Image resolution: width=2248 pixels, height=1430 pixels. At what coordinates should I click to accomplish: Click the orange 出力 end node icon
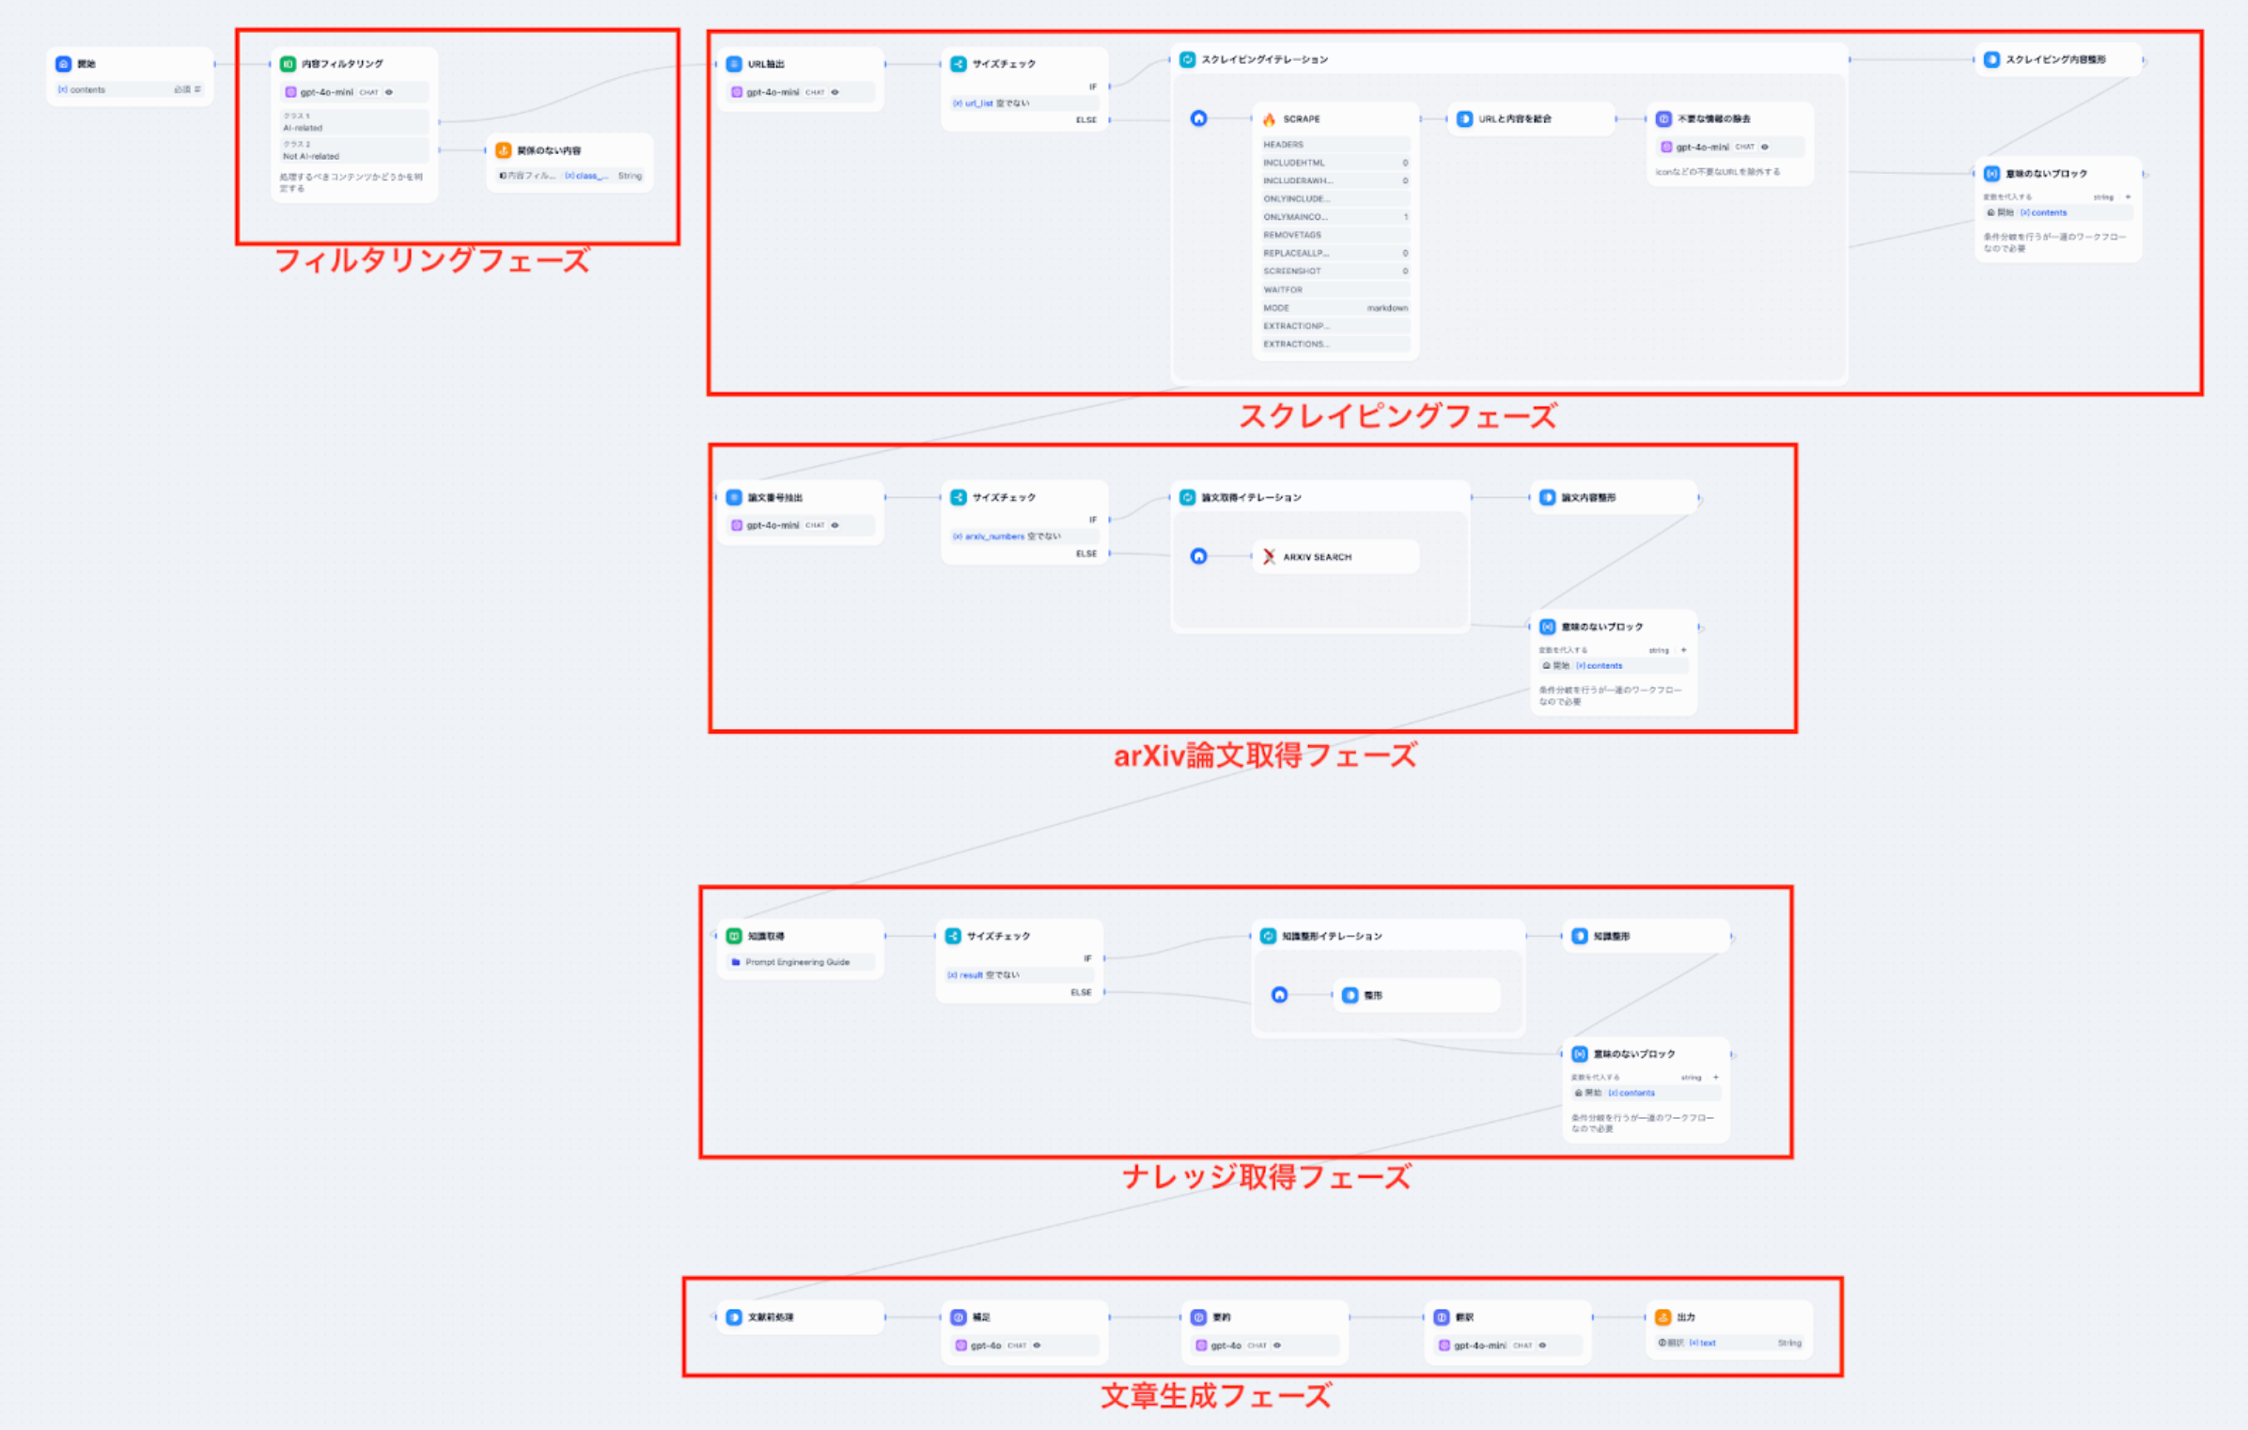pos(1663,1317)
